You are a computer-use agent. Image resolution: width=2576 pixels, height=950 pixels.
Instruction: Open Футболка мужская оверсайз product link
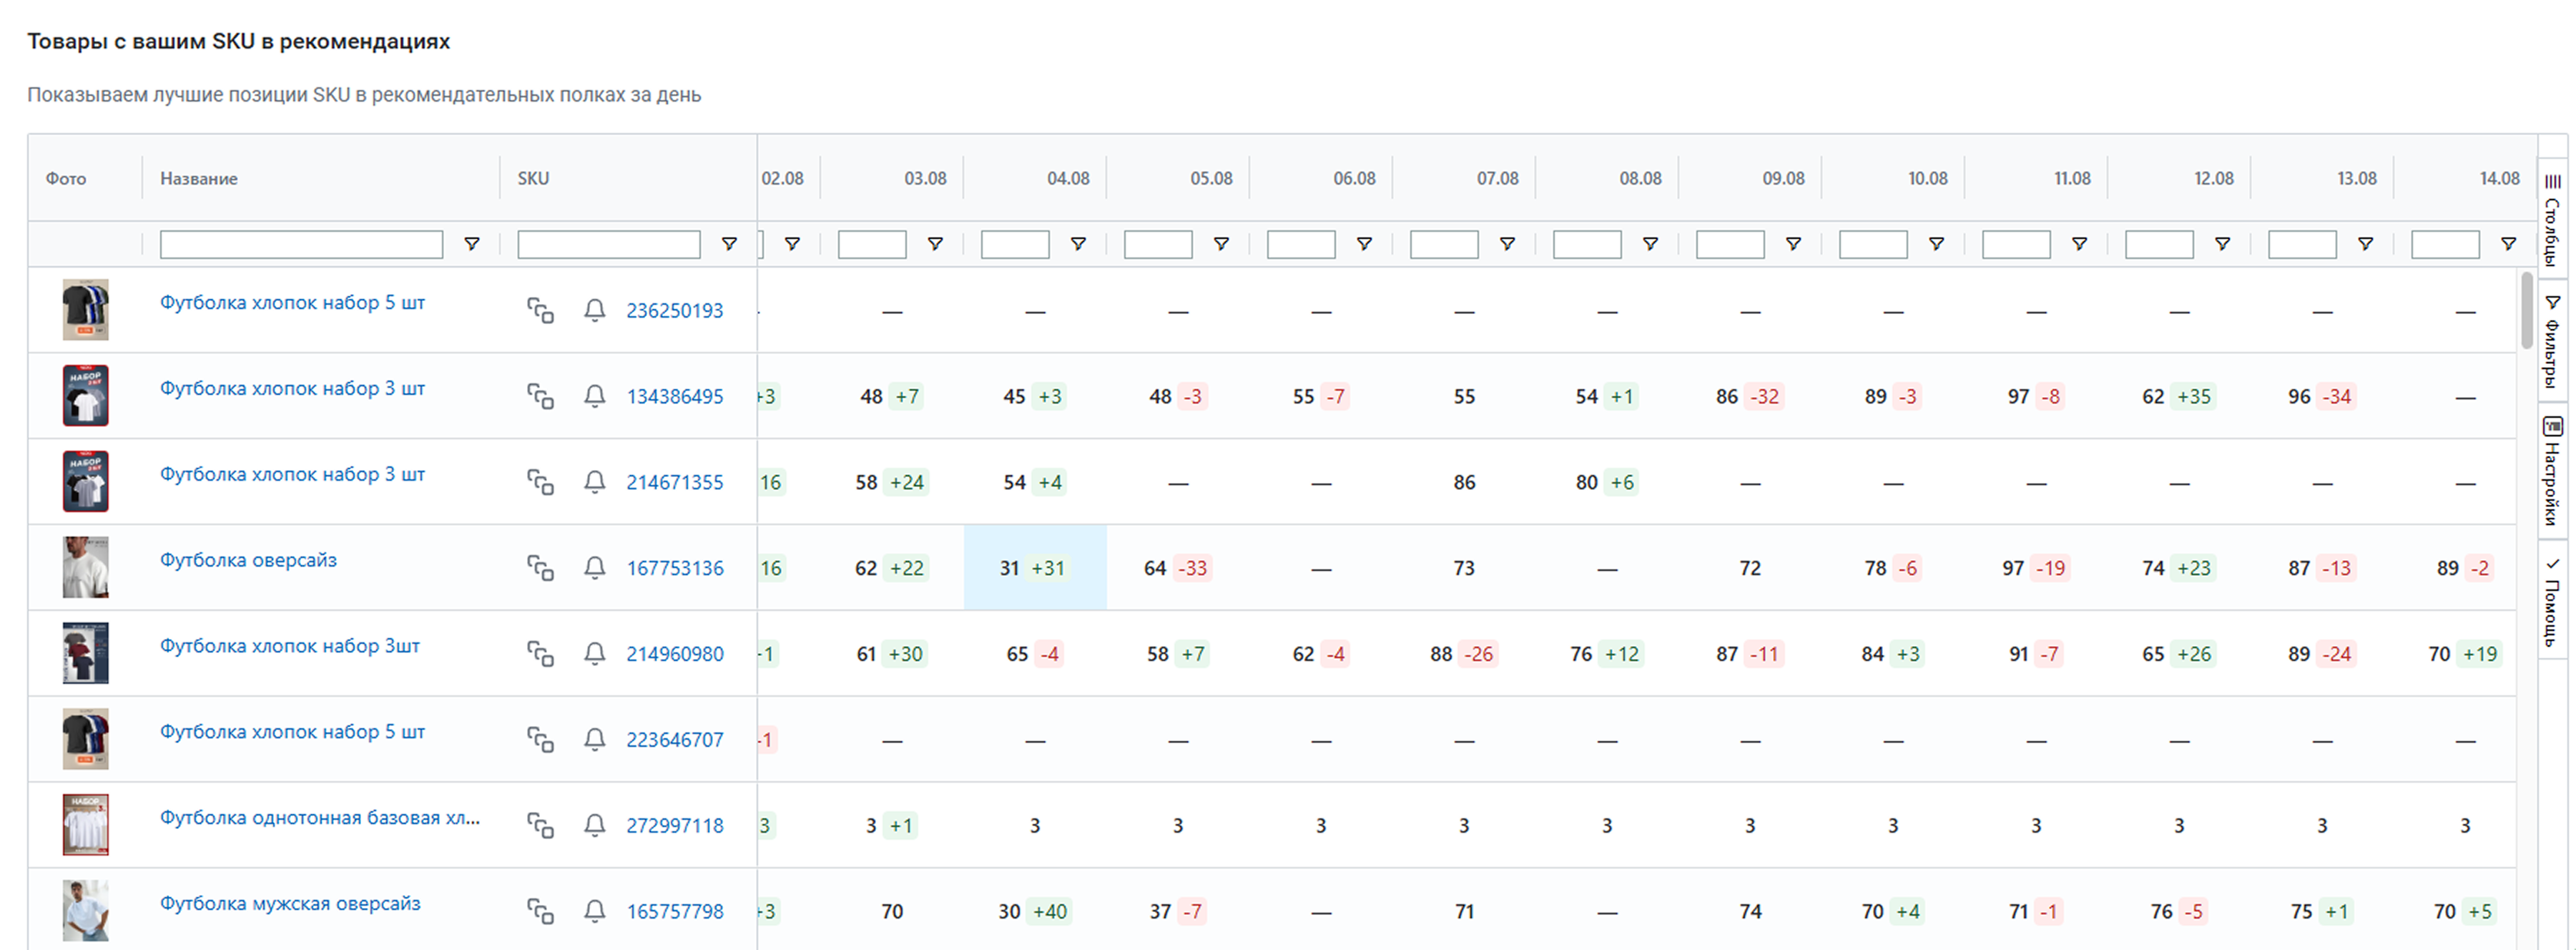290,903
